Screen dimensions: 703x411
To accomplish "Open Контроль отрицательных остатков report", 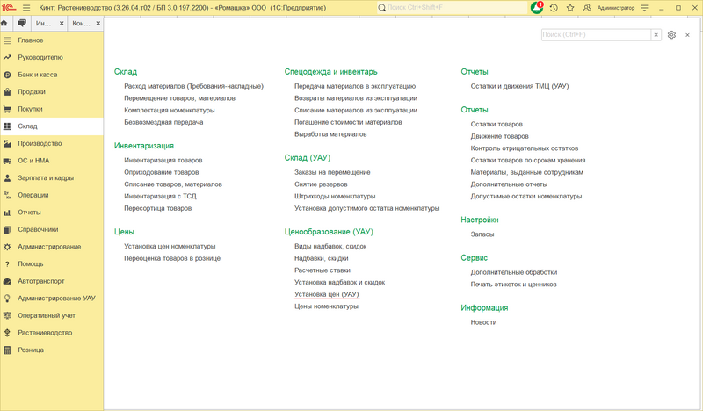I will (x=525, y=148).
